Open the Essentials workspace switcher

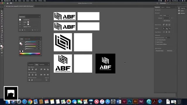coord(164,3)
